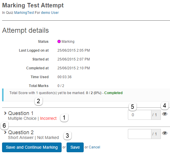This screenshot has width=170, height=154.
Task: Open the MarkingTest quiz link
Action: (24, 13)
